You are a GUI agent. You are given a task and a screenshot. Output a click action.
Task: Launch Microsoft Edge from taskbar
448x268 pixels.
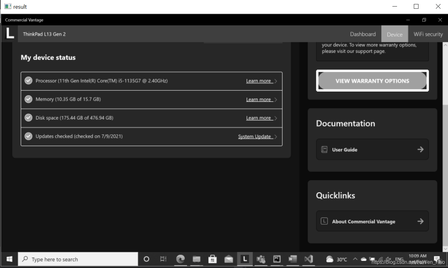tap(180, 259)
